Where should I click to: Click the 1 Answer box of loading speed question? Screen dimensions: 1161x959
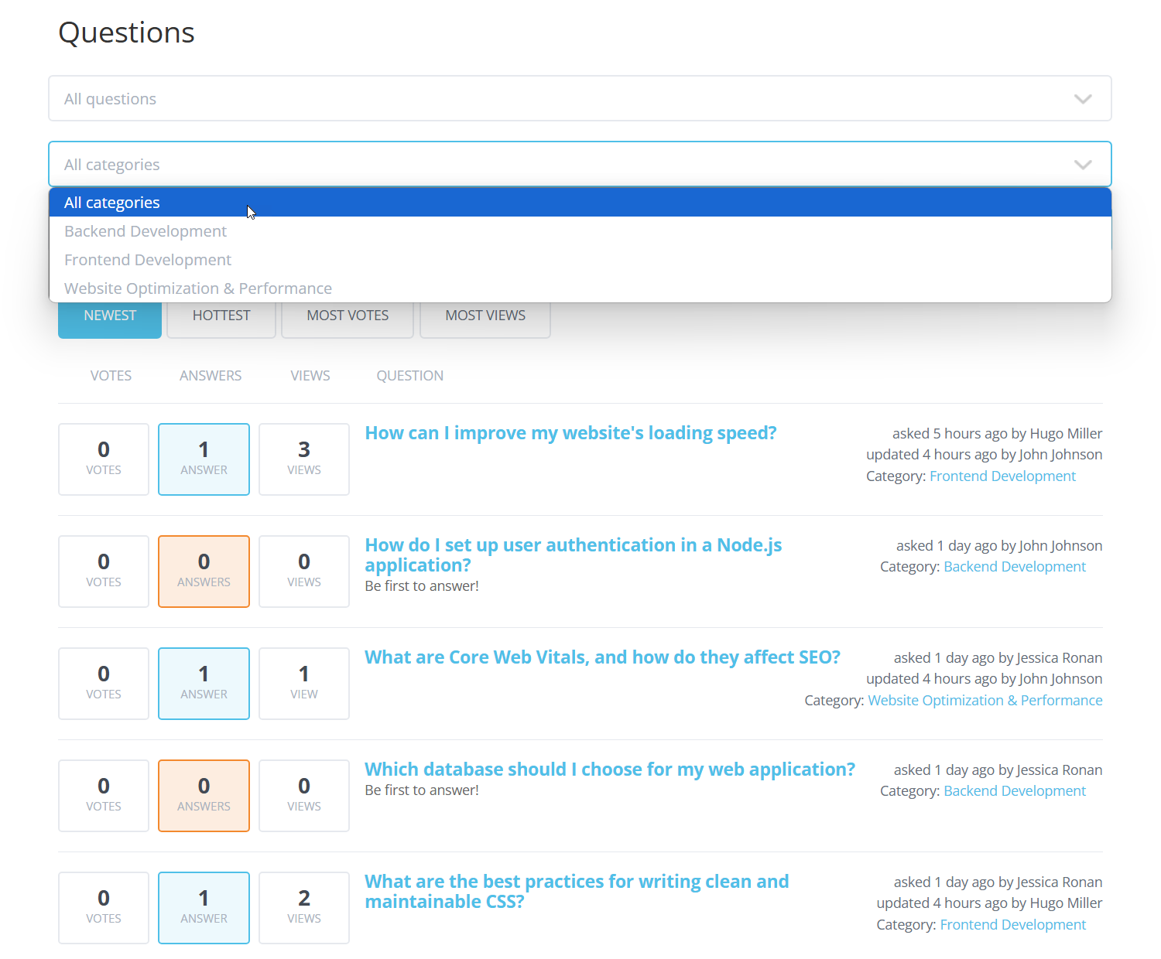204,459
